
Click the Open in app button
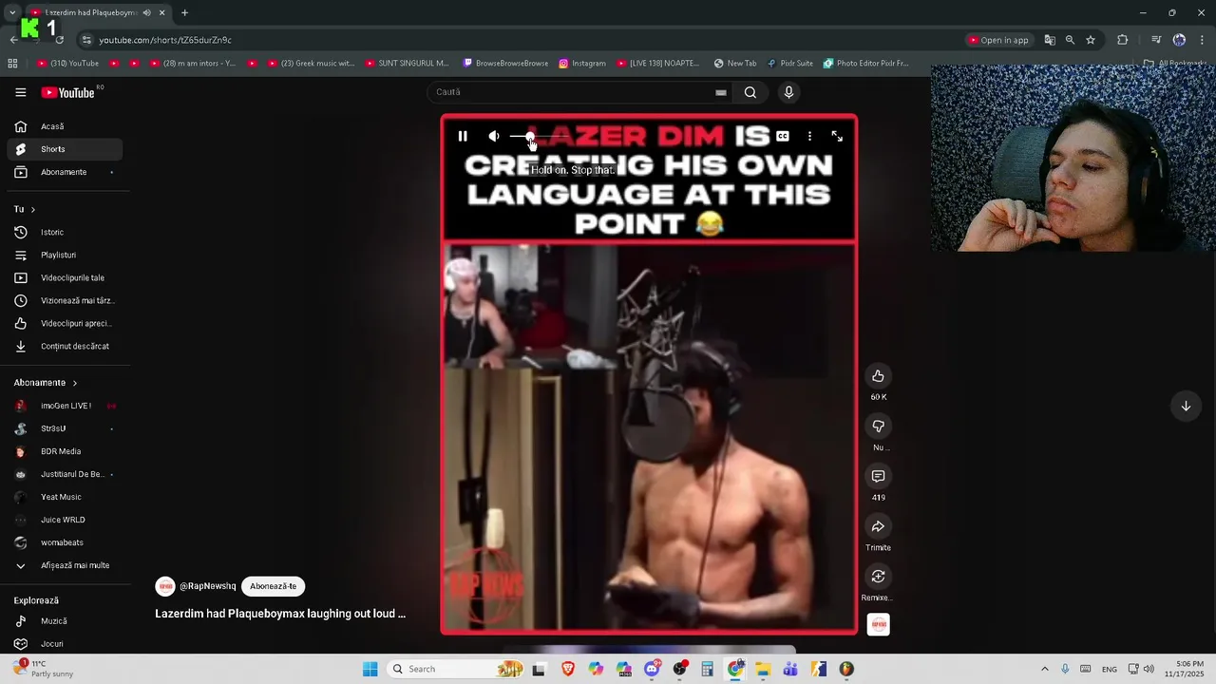click(x=998, y=40)
